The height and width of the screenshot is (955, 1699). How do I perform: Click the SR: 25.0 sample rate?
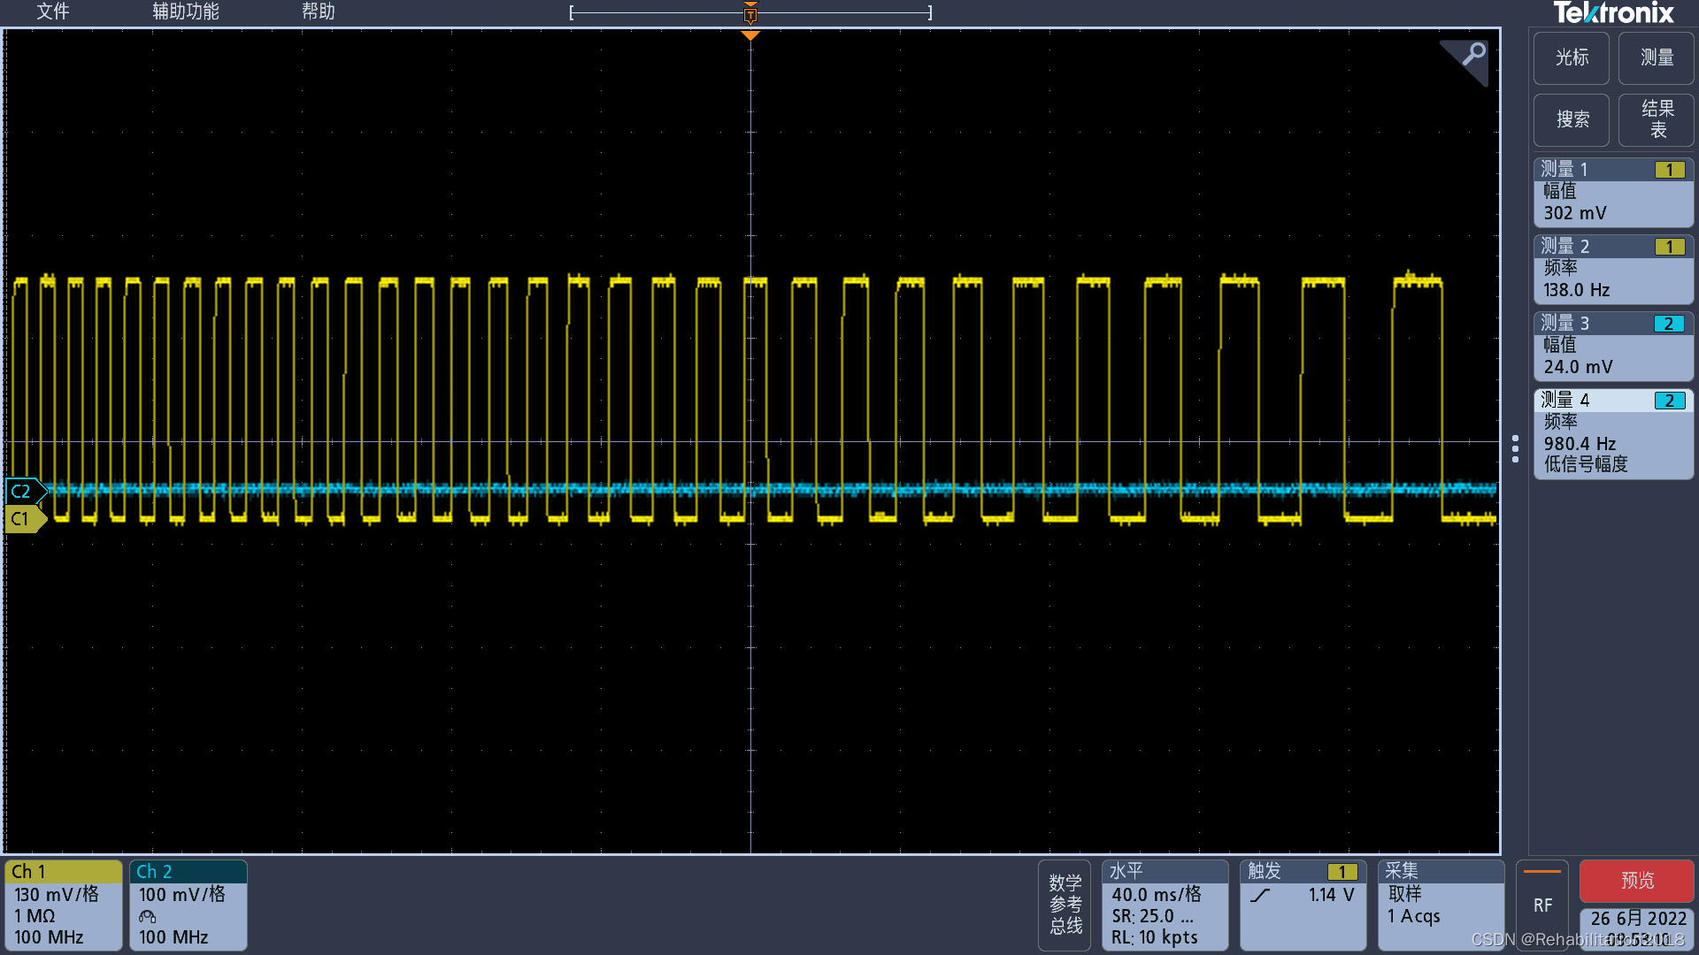(x=1152, y=916)
